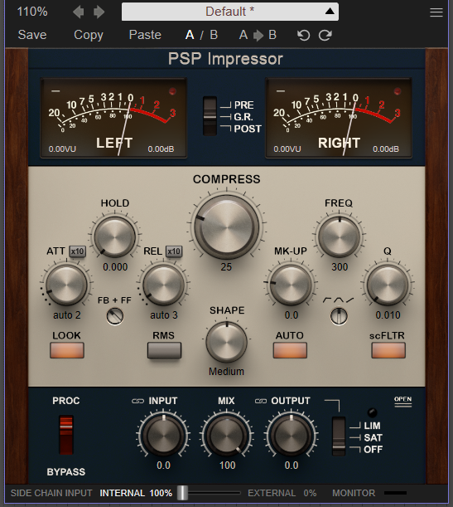This screenshot has height=507, width=453.
Task: Click the attack value auto 2
Action: (x=67, y=315)
